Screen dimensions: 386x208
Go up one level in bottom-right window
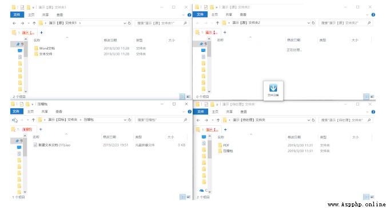tap(218, 120)
